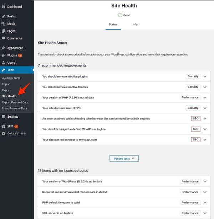Open Media via its sidebar icon

click(x=4, y=24)
